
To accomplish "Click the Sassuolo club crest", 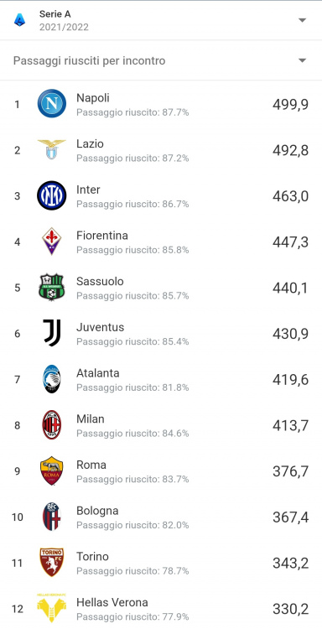I will tap(52, 287).
